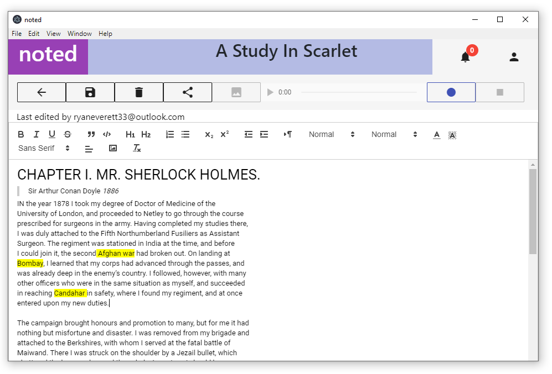This screenshot has height=374, width=552.
Task: Click the scrollbar up arrow
Action: pyautogui.click(x=533, y=164)
